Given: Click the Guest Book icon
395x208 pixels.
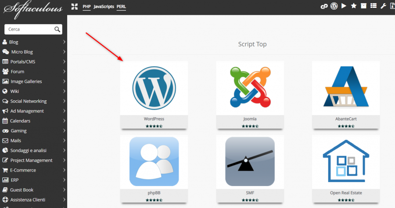Looking at the screenshot, I should click(5, 190).
